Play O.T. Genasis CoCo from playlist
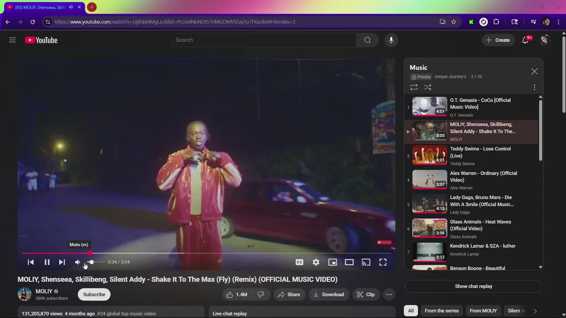This screenshot has height=318, width=566. point(471,107)
